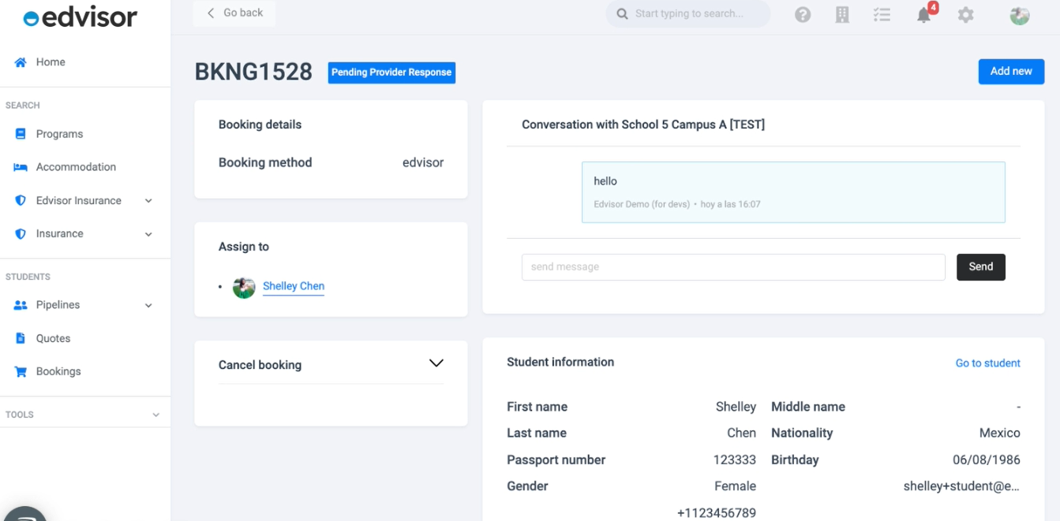Screen dimensions: 1060x521
Task: Click the Programs book icon
Action: coord(21,134)
